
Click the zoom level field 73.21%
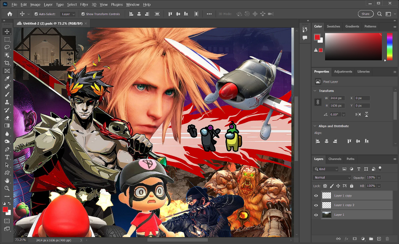click(20, 240)
